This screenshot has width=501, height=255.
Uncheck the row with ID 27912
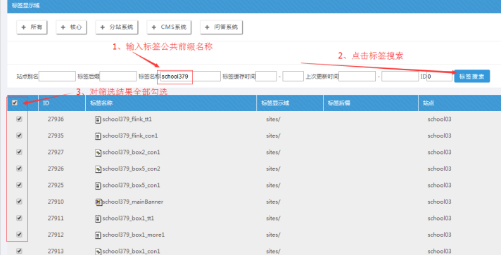tap(19, 235)
